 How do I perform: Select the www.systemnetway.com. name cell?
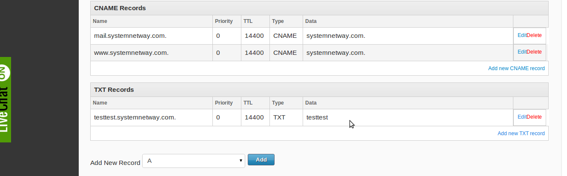click(131, 53)
